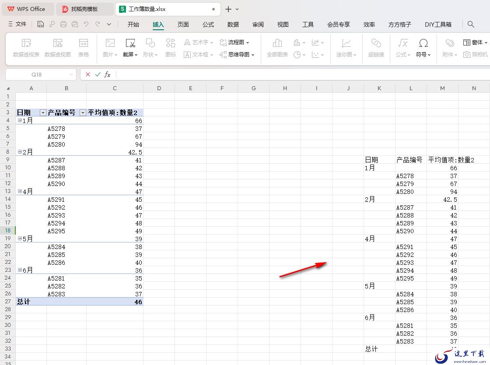Image resolution: width=490 pixels, height=365 pixels.
Task: Collapse the 2月 group in pivot table
Action: [x=20, y=152]
